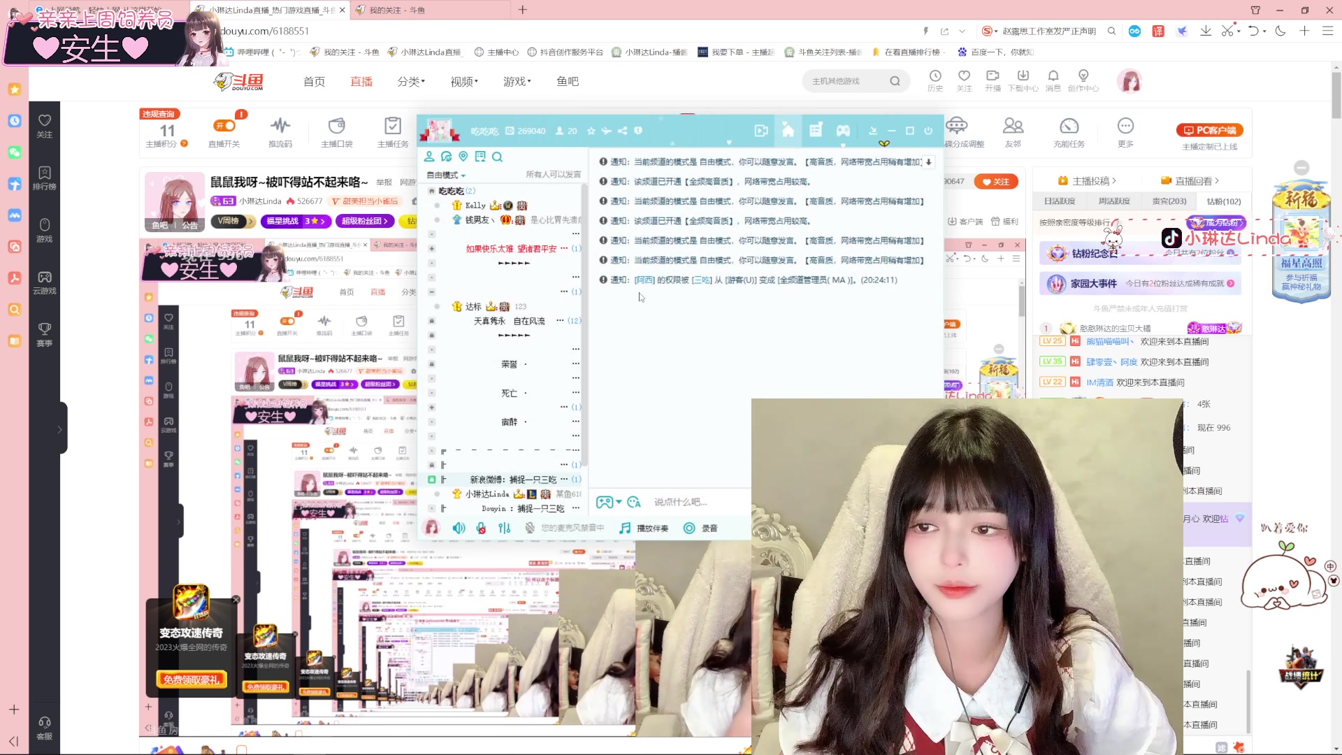
Task: Open the 关注 heart icon in Douyu header
Action: pyautogui.click(x=964, y=80)
